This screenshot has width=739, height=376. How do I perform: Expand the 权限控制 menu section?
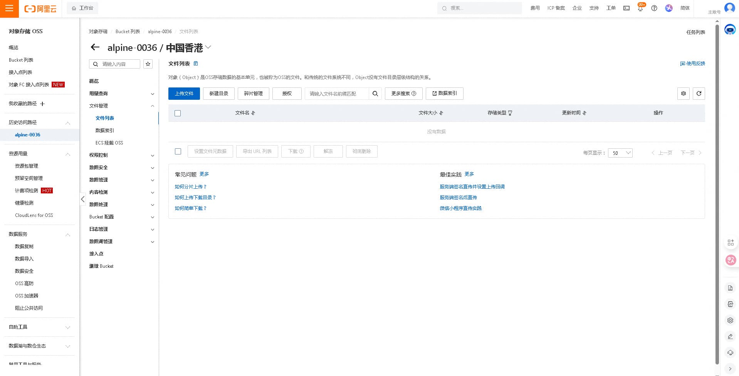coord(122,155)
